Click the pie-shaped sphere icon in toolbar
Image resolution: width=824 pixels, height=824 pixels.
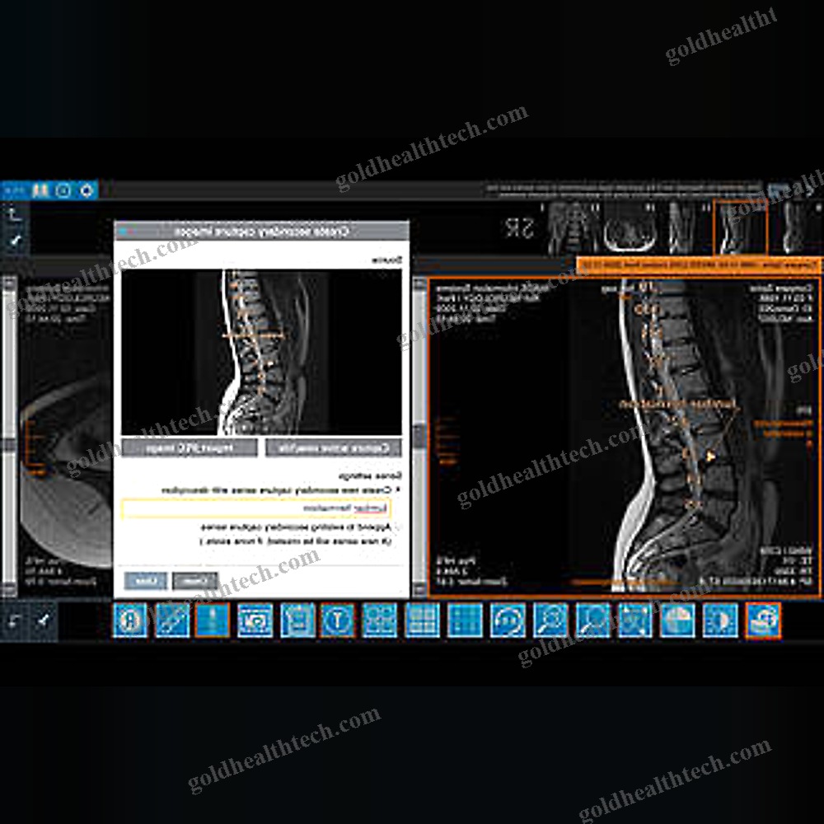677,620
